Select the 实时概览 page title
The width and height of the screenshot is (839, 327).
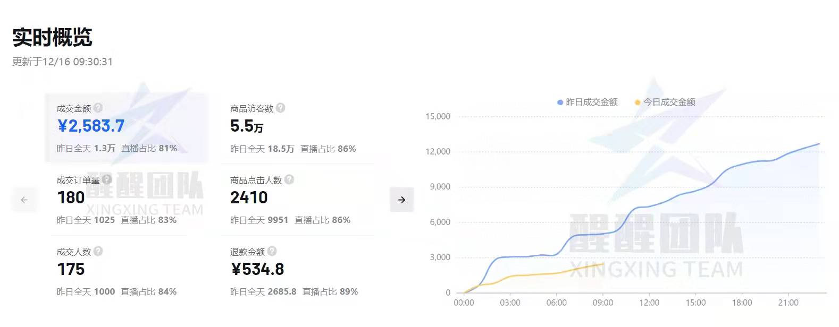click(x=53, y=38)
